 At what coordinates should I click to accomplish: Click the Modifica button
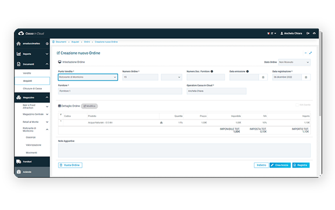(x=90, y=106)
